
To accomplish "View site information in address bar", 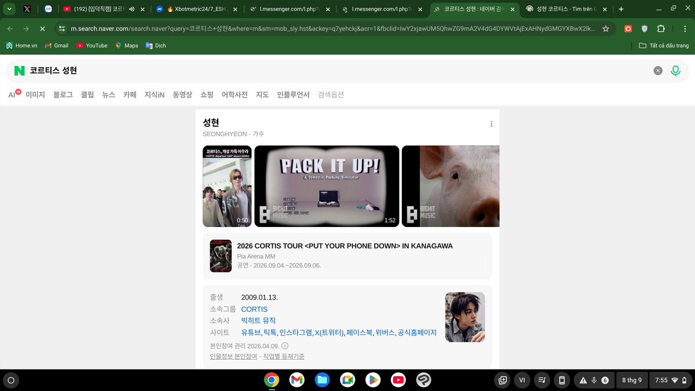I will (62, 28).
